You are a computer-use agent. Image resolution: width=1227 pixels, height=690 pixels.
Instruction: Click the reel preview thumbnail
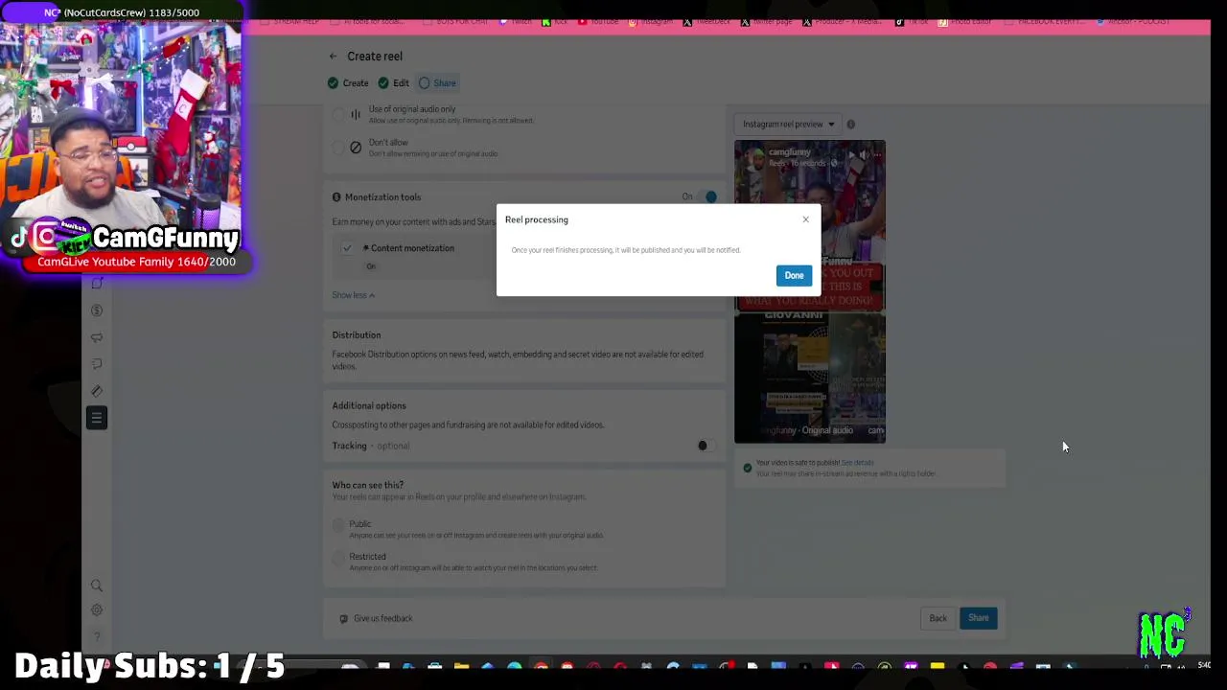click(810, 292)
